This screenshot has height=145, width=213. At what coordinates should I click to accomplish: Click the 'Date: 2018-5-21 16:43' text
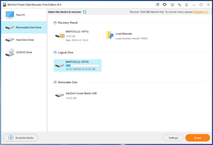(x=77, y=40)
